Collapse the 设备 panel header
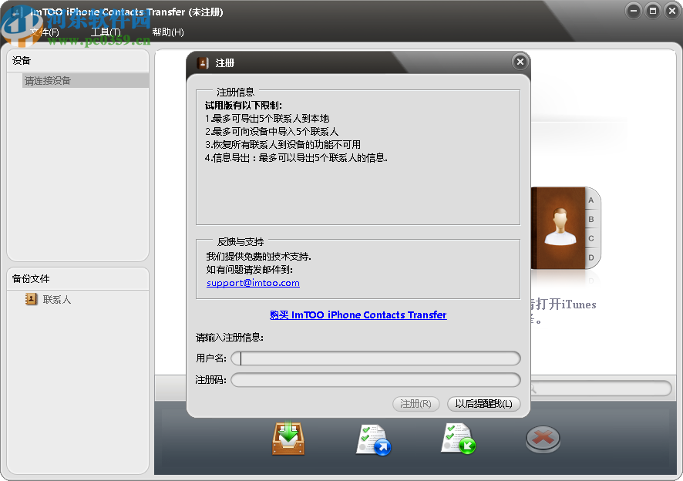Image resolution: width=683 pixels, height=481 pixels. [x=22, y=60]
